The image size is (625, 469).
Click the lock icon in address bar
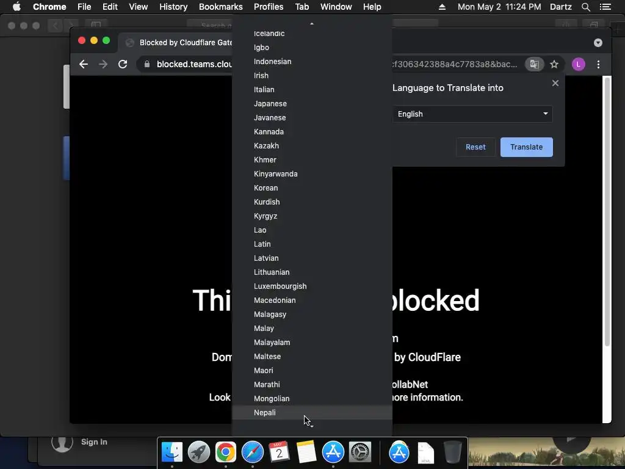pyautogui.click(x=147, y=64)
